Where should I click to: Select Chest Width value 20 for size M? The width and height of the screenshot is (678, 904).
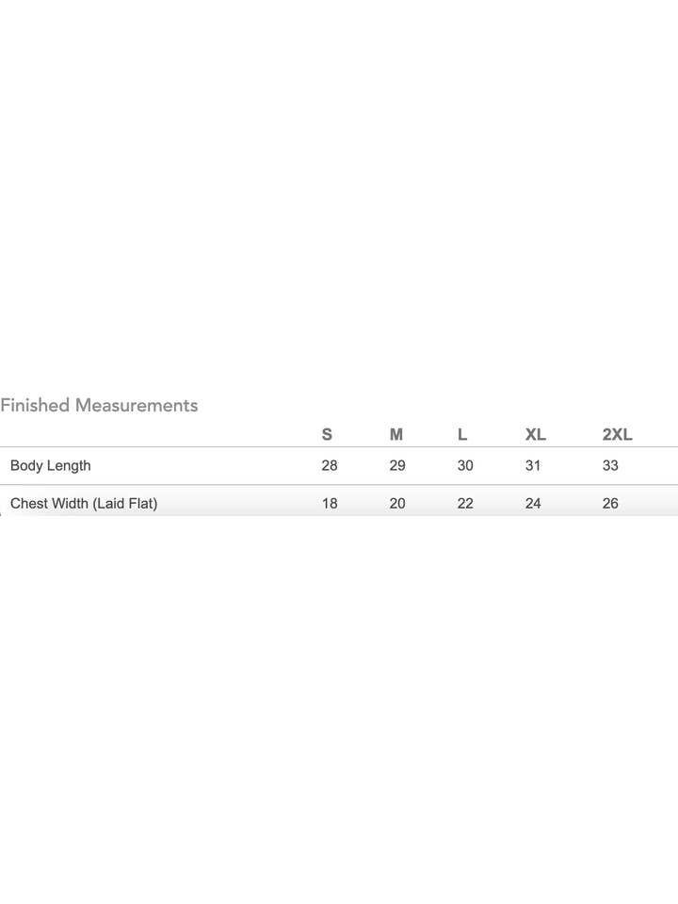pos(397,503)
